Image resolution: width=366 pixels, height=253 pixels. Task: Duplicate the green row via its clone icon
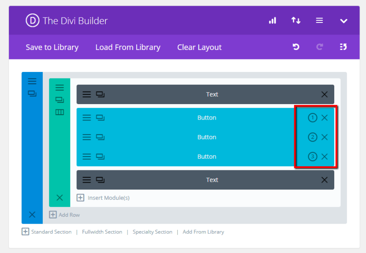(x=60, y=99)
